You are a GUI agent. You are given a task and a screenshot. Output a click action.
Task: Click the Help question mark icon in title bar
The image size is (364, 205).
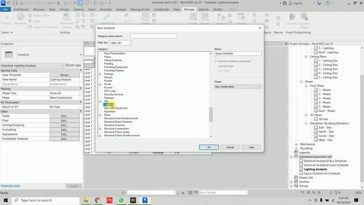point(328,3)
